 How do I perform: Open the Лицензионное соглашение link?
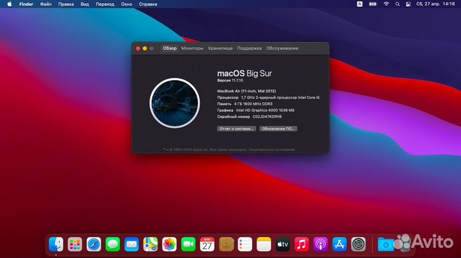[x=271, y=149]
